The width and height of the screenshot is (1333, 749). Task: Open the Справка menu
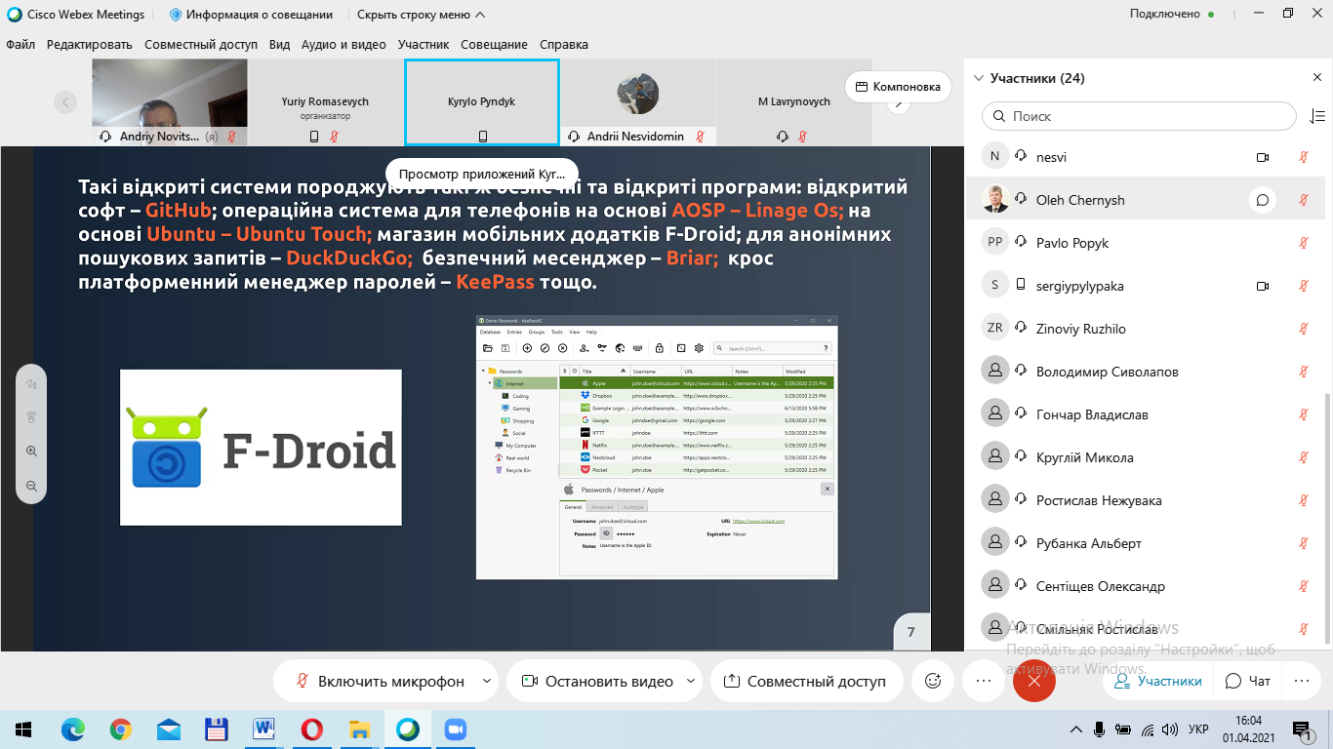[564, 44]
